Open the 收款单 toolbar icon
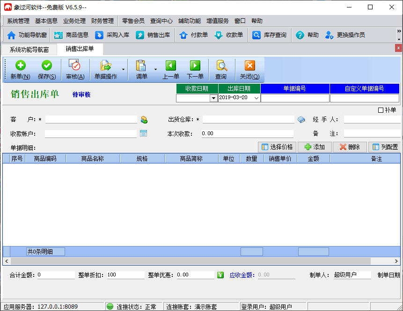403x311 pixels. pyautogui.click(x=229, y=35)
